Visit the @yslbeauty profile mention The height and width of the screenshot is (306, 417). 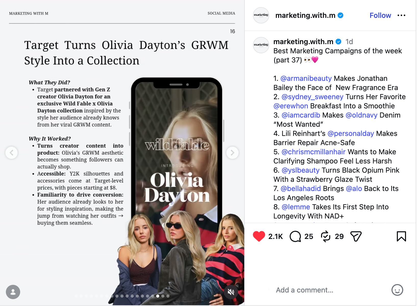pyautogui.click(x=301, y=170)
